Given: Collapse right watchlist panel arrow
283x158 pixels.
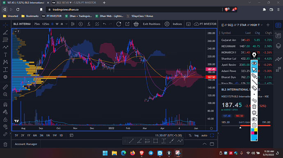Looking at the screenshot, I should [218, 134].
